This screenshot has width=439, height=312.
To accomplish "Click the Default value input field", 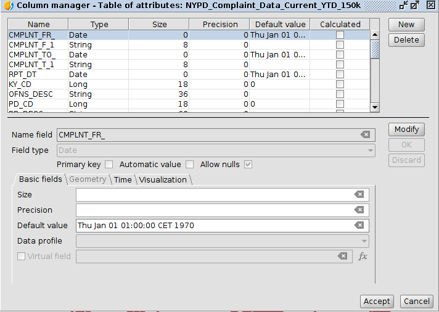I will pos(213,226).
